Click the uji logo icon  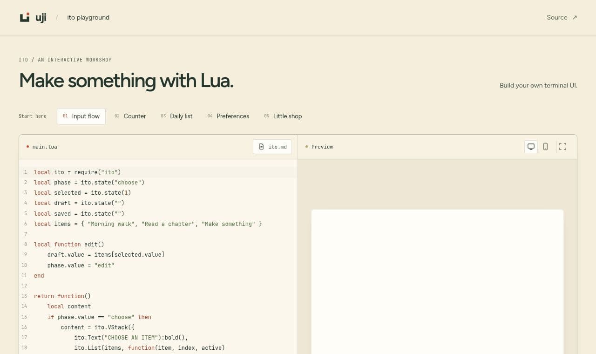pyautogui.click(x=25, y=17)
